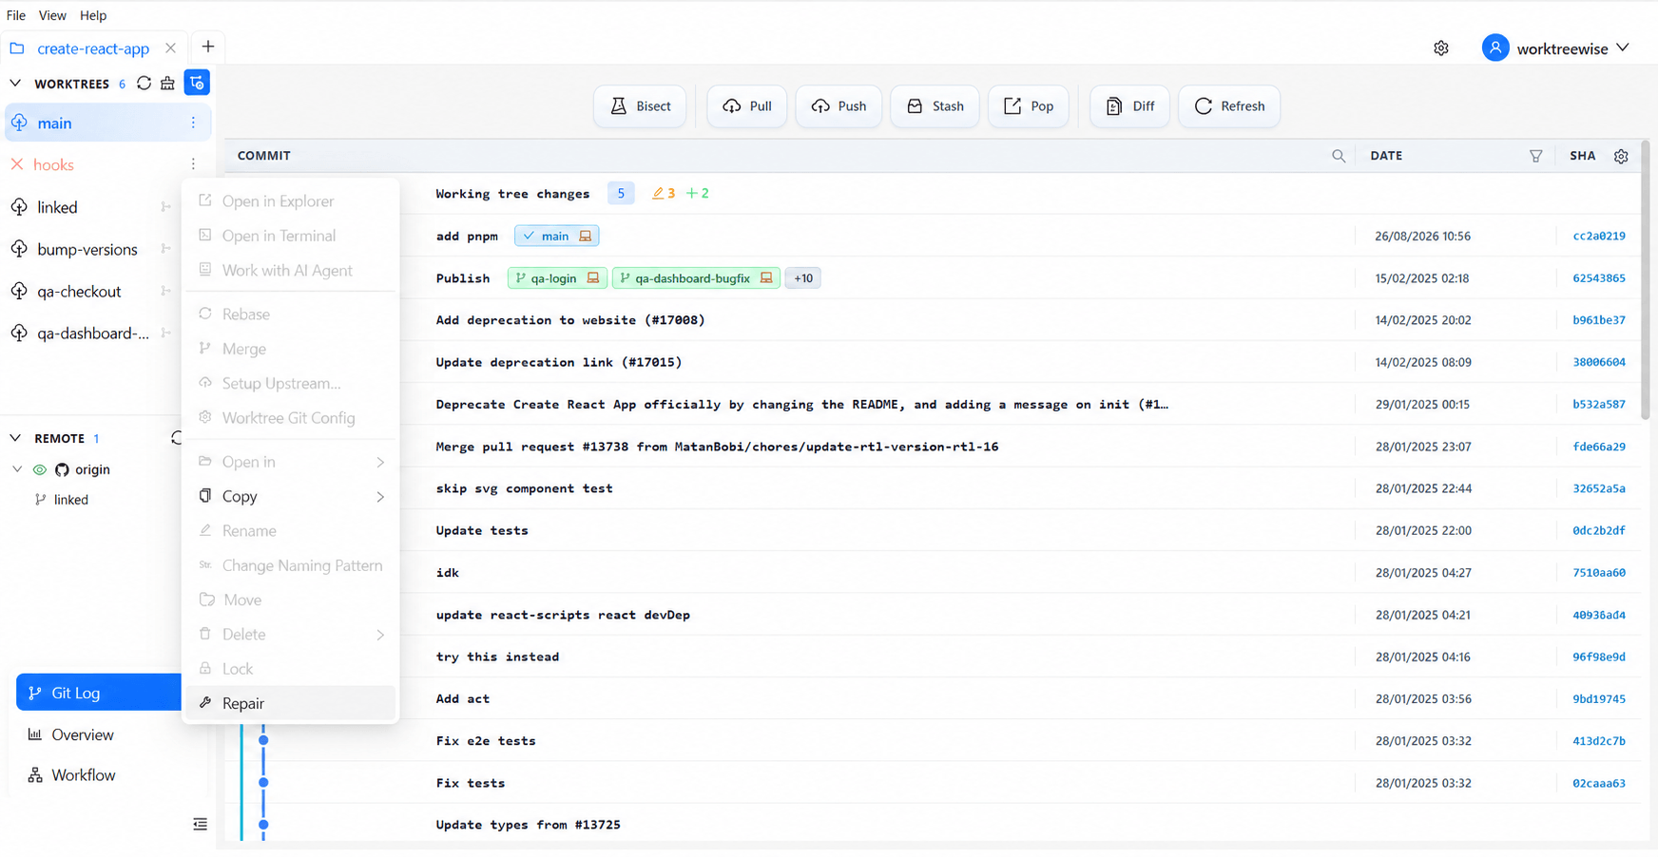Click branch icon next to bump-versions worktree
This screenshot has width=1658, height=857.
(x=166, y=249)
